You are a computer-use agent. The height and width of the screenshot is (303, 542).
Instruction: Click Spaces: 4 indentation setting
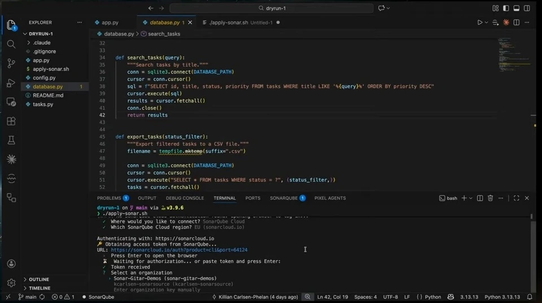[x=365, y=297]
